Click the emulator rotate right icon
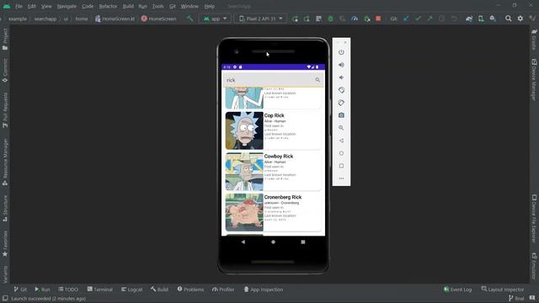 (x=341, y=103)
